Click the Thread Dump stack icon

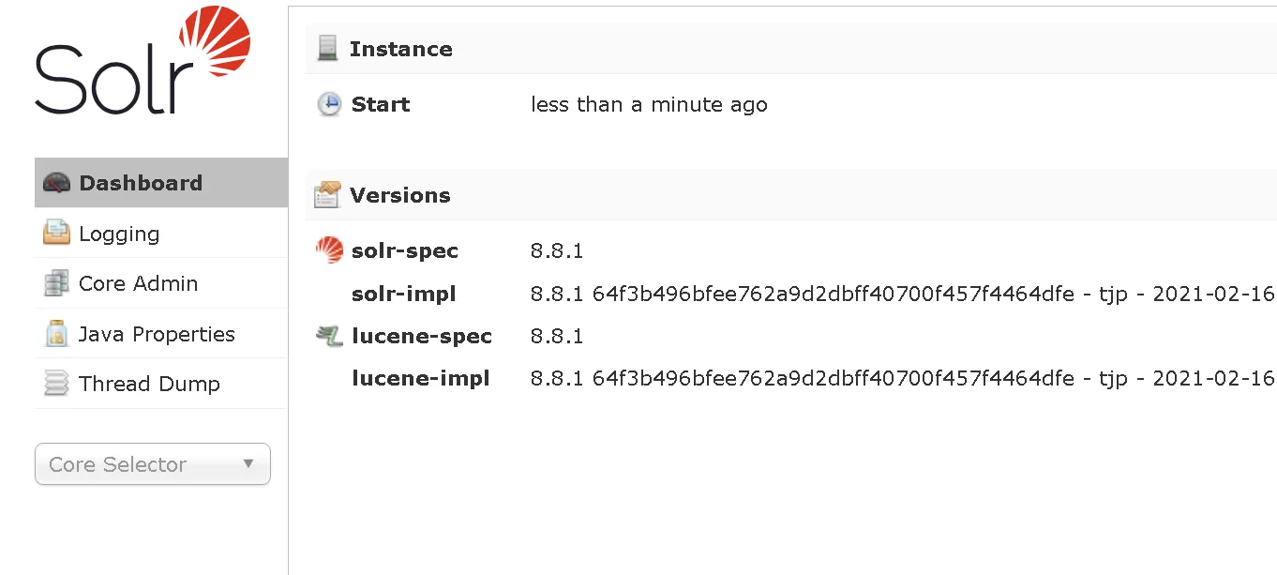(x=56, y=384)
